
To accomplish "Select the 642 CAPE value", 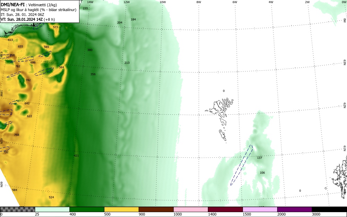I will click(27, 103).
